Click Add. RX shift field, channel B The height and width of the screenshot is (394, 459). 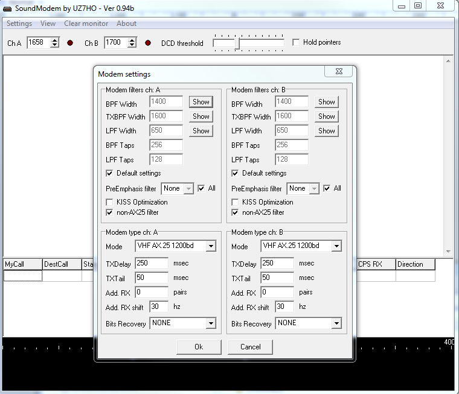284,307
